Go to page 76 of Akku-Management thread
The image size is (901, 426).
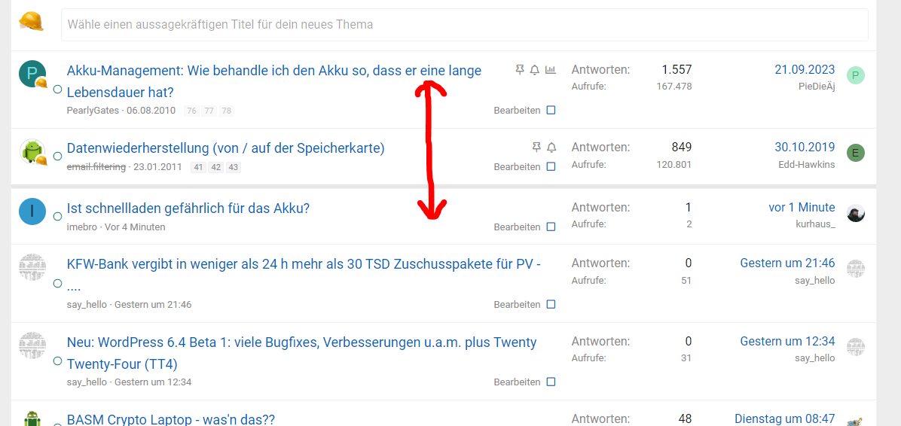coord(191,111)
